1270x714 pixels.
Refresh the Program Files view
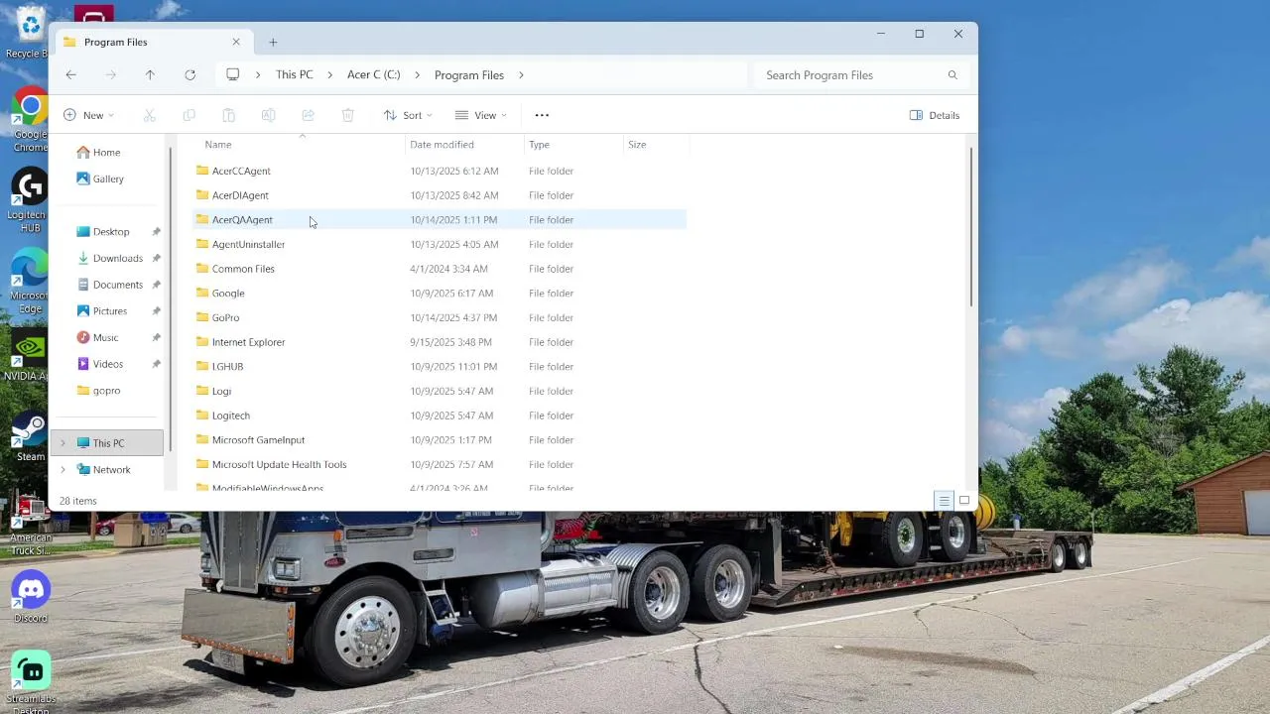point(190,75)
